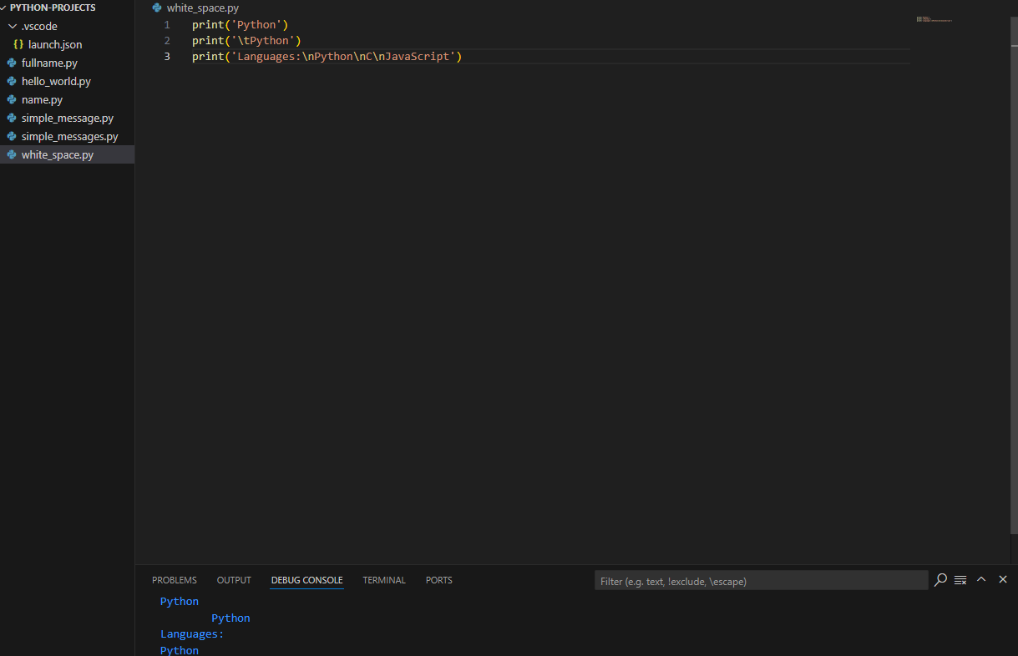
Task: Switch to the OUTPUT tab
Action: coord(234,580)
